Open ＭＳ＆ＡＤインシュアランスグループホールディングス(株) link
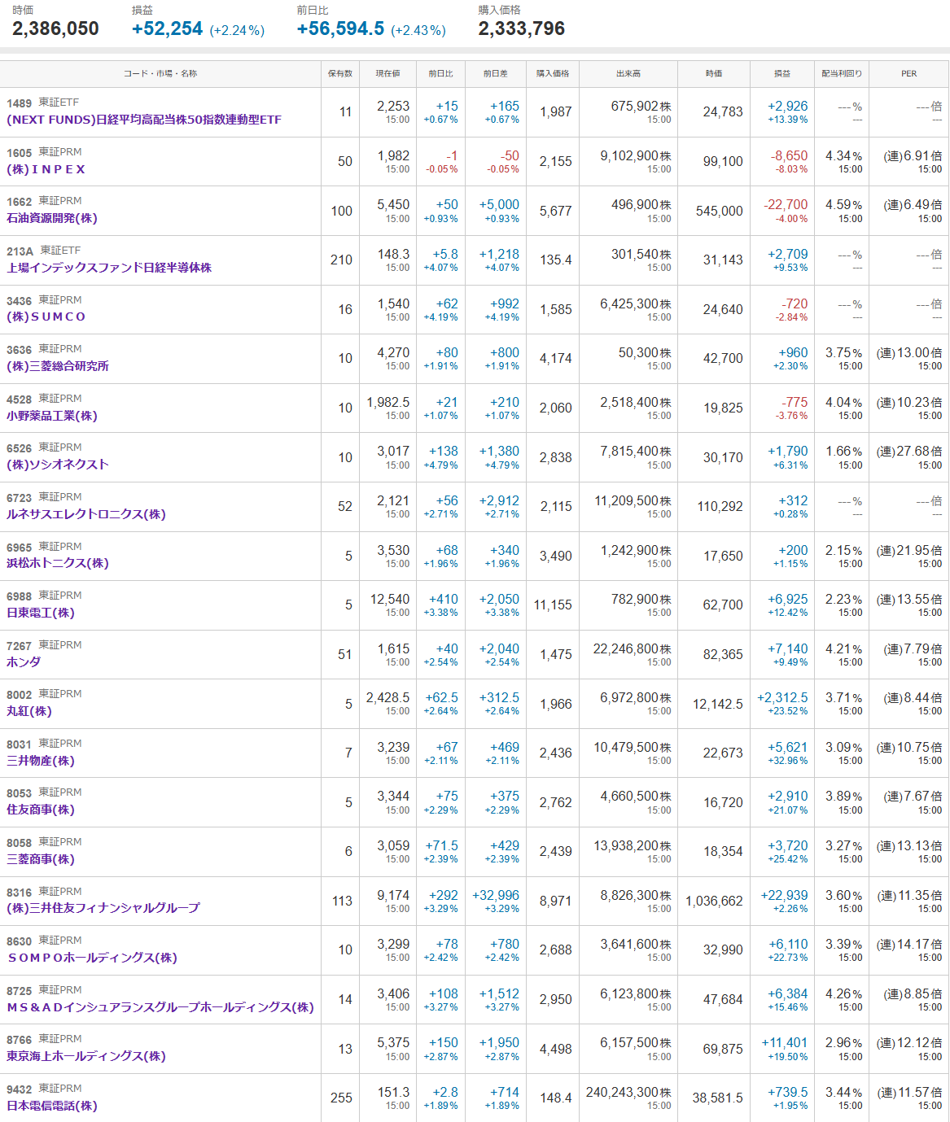The image size is (950, 1122). click(160, 1007)
